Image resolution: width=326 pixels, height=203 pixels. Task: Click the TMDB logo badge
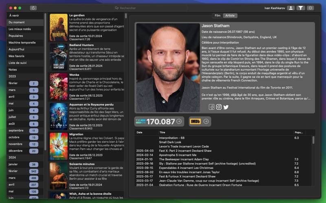point(141,121)
